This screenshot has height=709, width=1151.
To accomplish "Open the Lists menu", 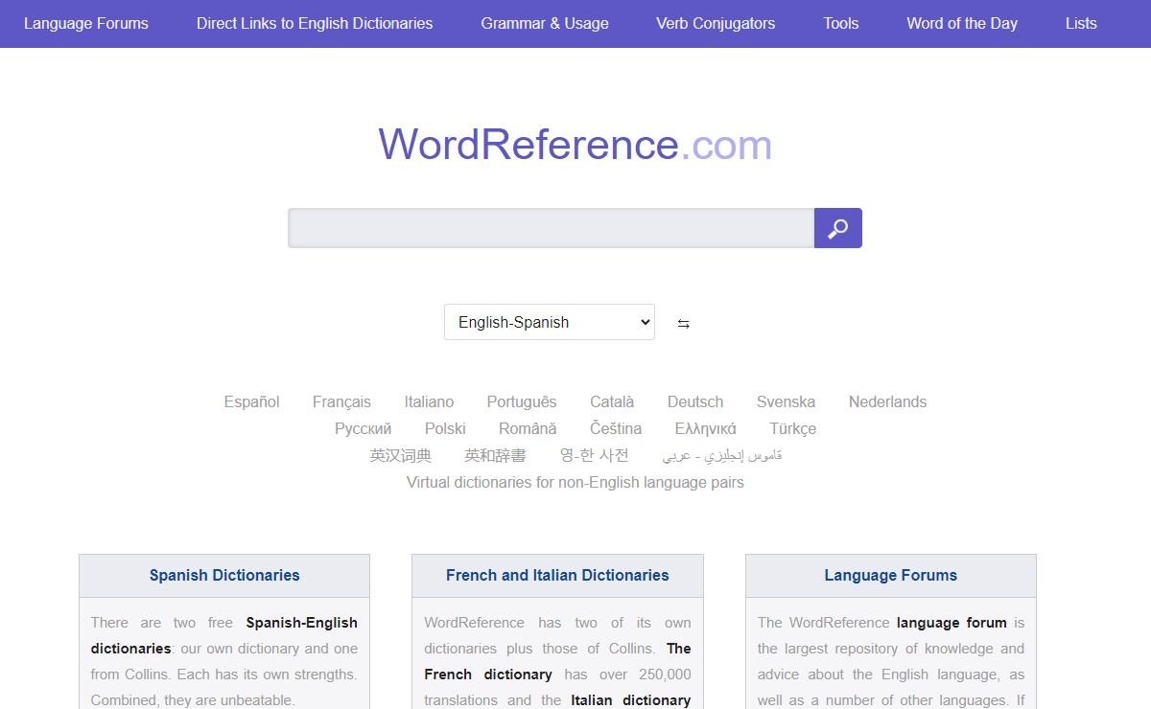I will (x=1081, y=23).
